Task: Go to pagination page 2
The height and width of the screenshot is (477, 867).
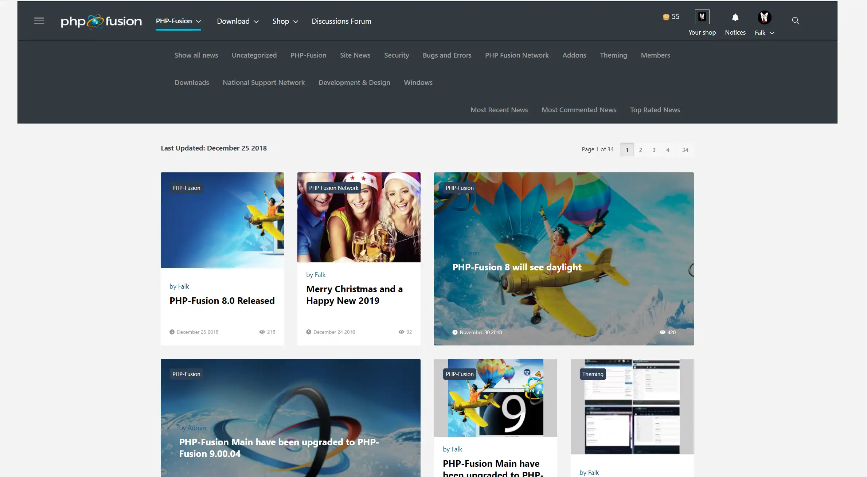Action: pos(640,150)
